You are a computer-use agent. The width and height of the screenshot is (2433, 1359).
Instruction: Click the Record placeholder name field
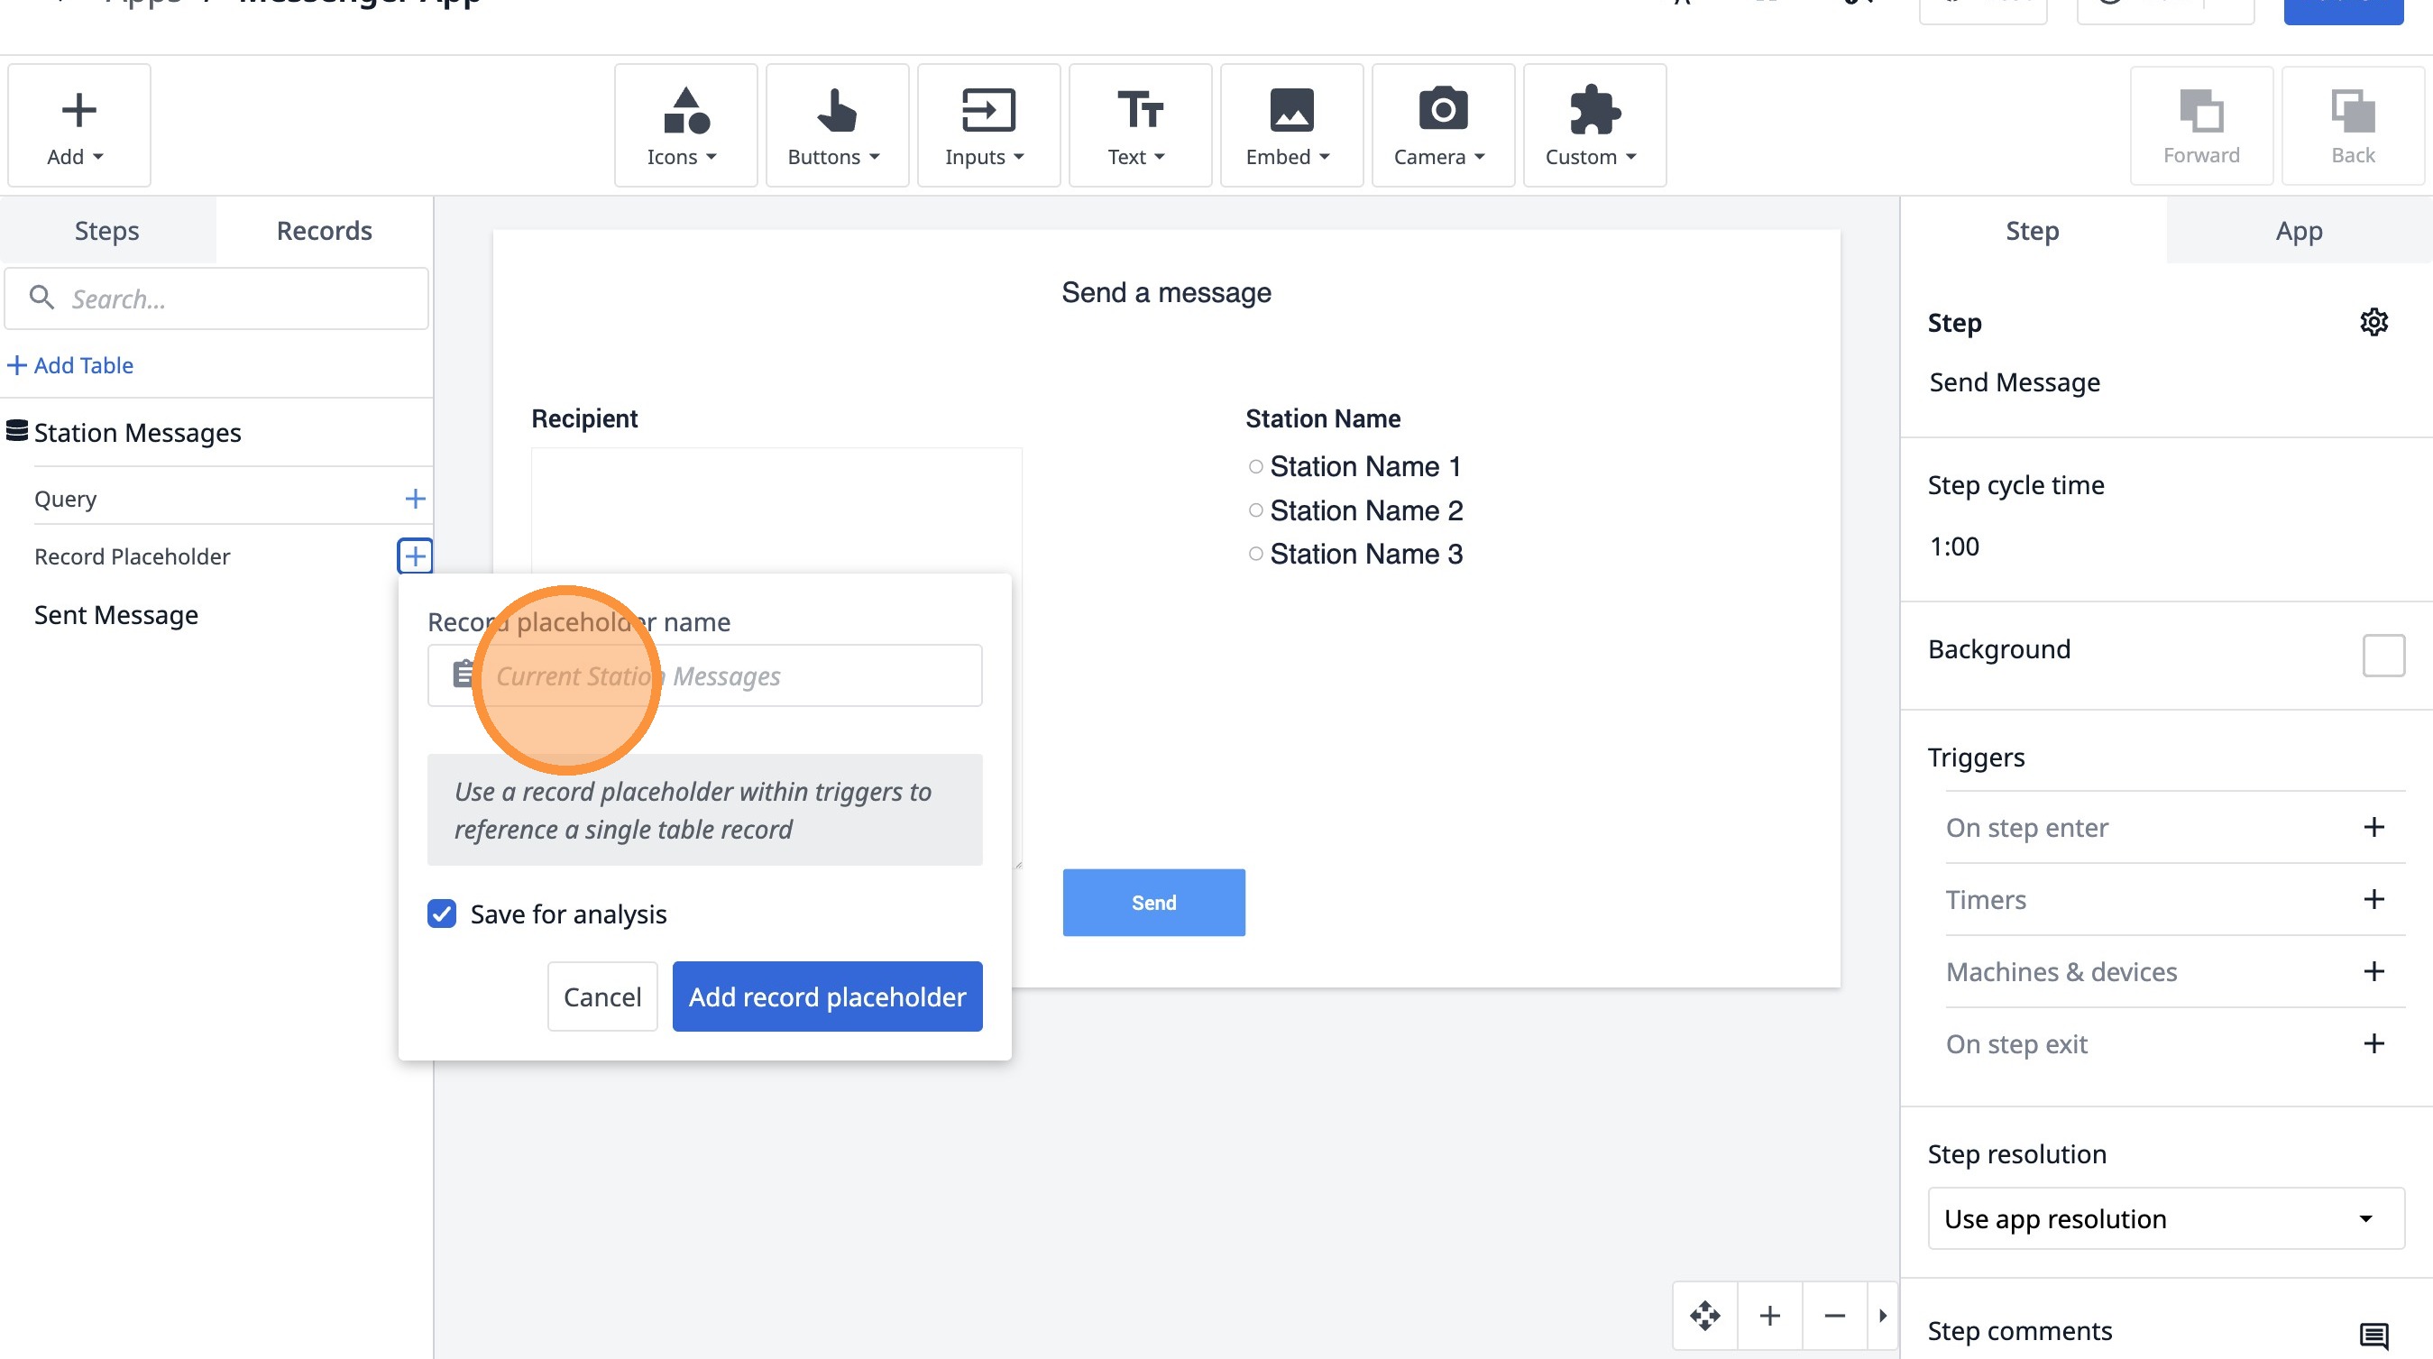[x=737, y=676]
